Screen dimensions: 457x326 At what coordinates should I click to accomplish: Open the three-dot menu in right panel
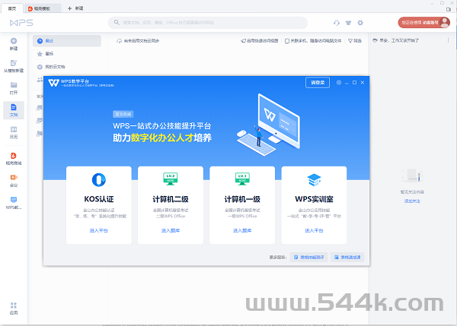(x=448, y=41)
